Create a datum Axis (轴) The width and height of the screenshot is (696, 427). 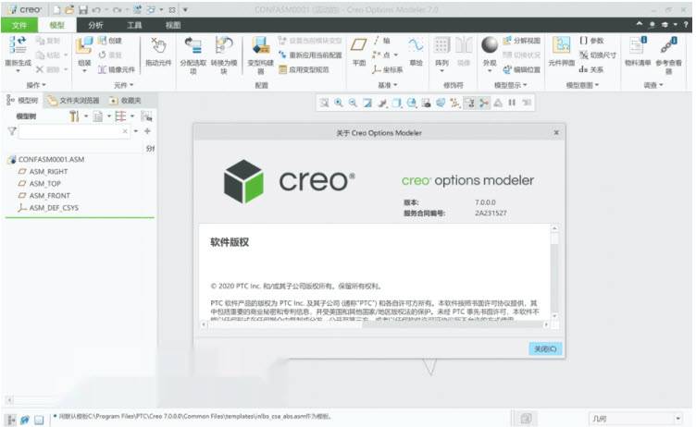(381, 41)
